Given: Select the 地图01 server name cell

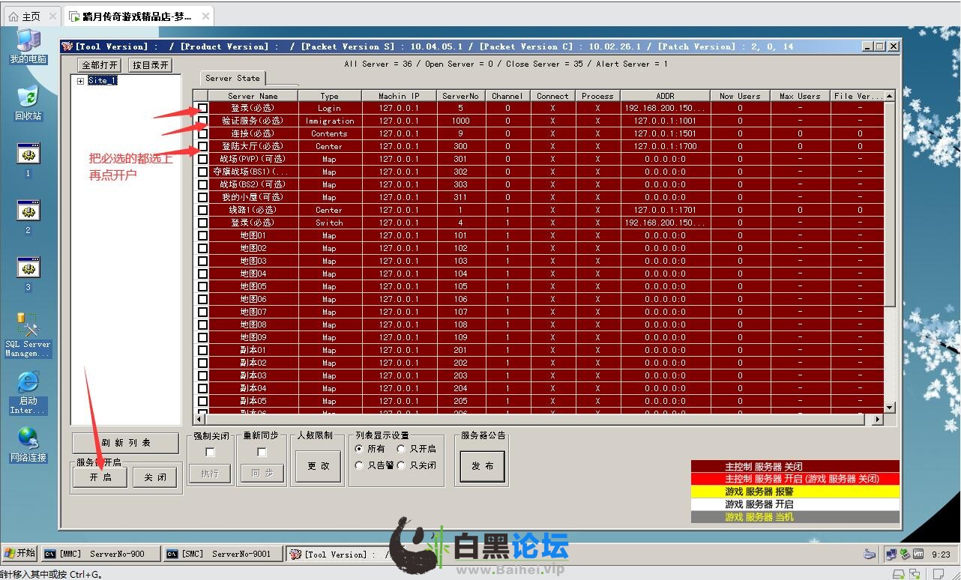Looking at the screenshot, I should (253, 235).
